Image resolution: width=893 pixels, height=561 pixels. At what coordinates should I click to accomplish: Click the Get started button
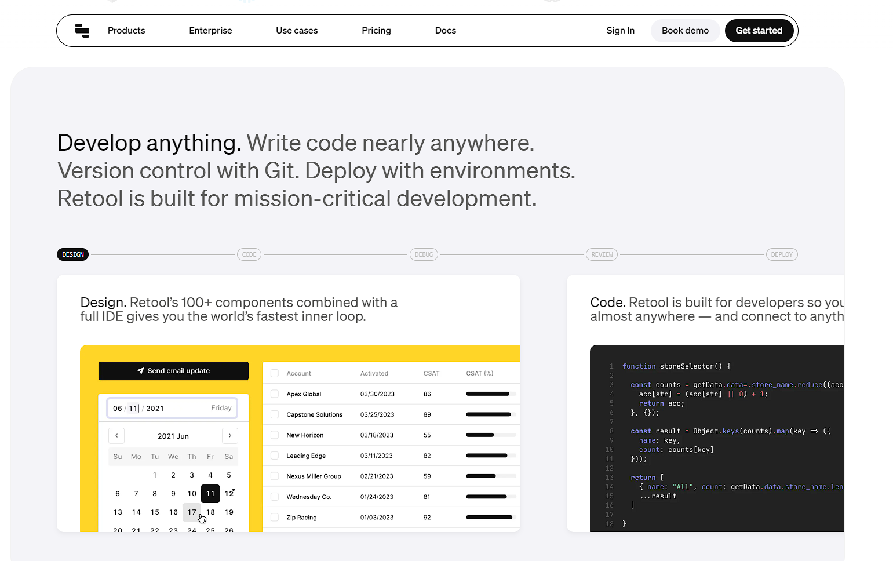759,31
